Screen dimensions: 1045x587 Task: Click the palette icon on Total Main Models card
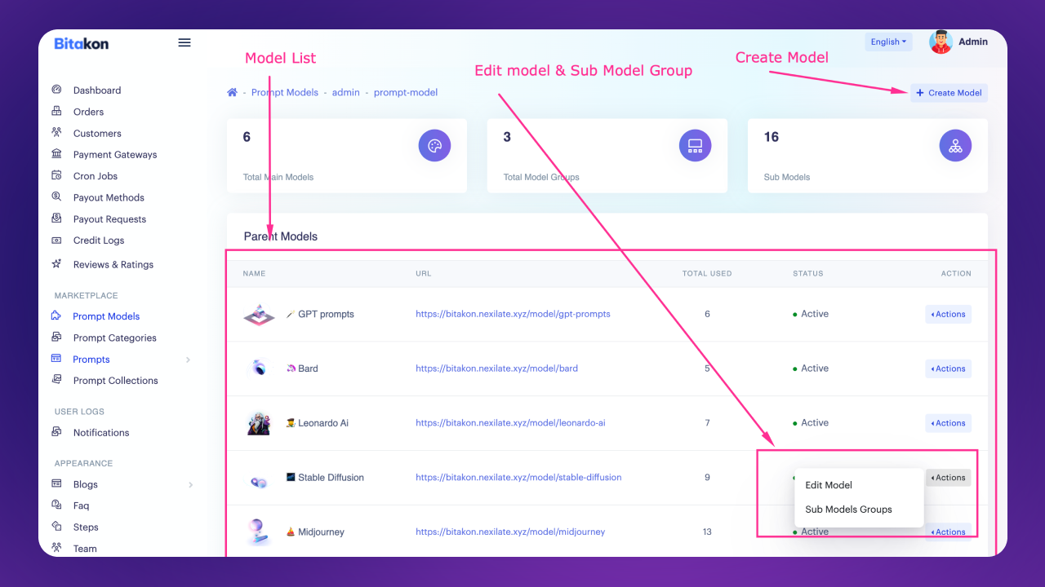pos(434,146)
